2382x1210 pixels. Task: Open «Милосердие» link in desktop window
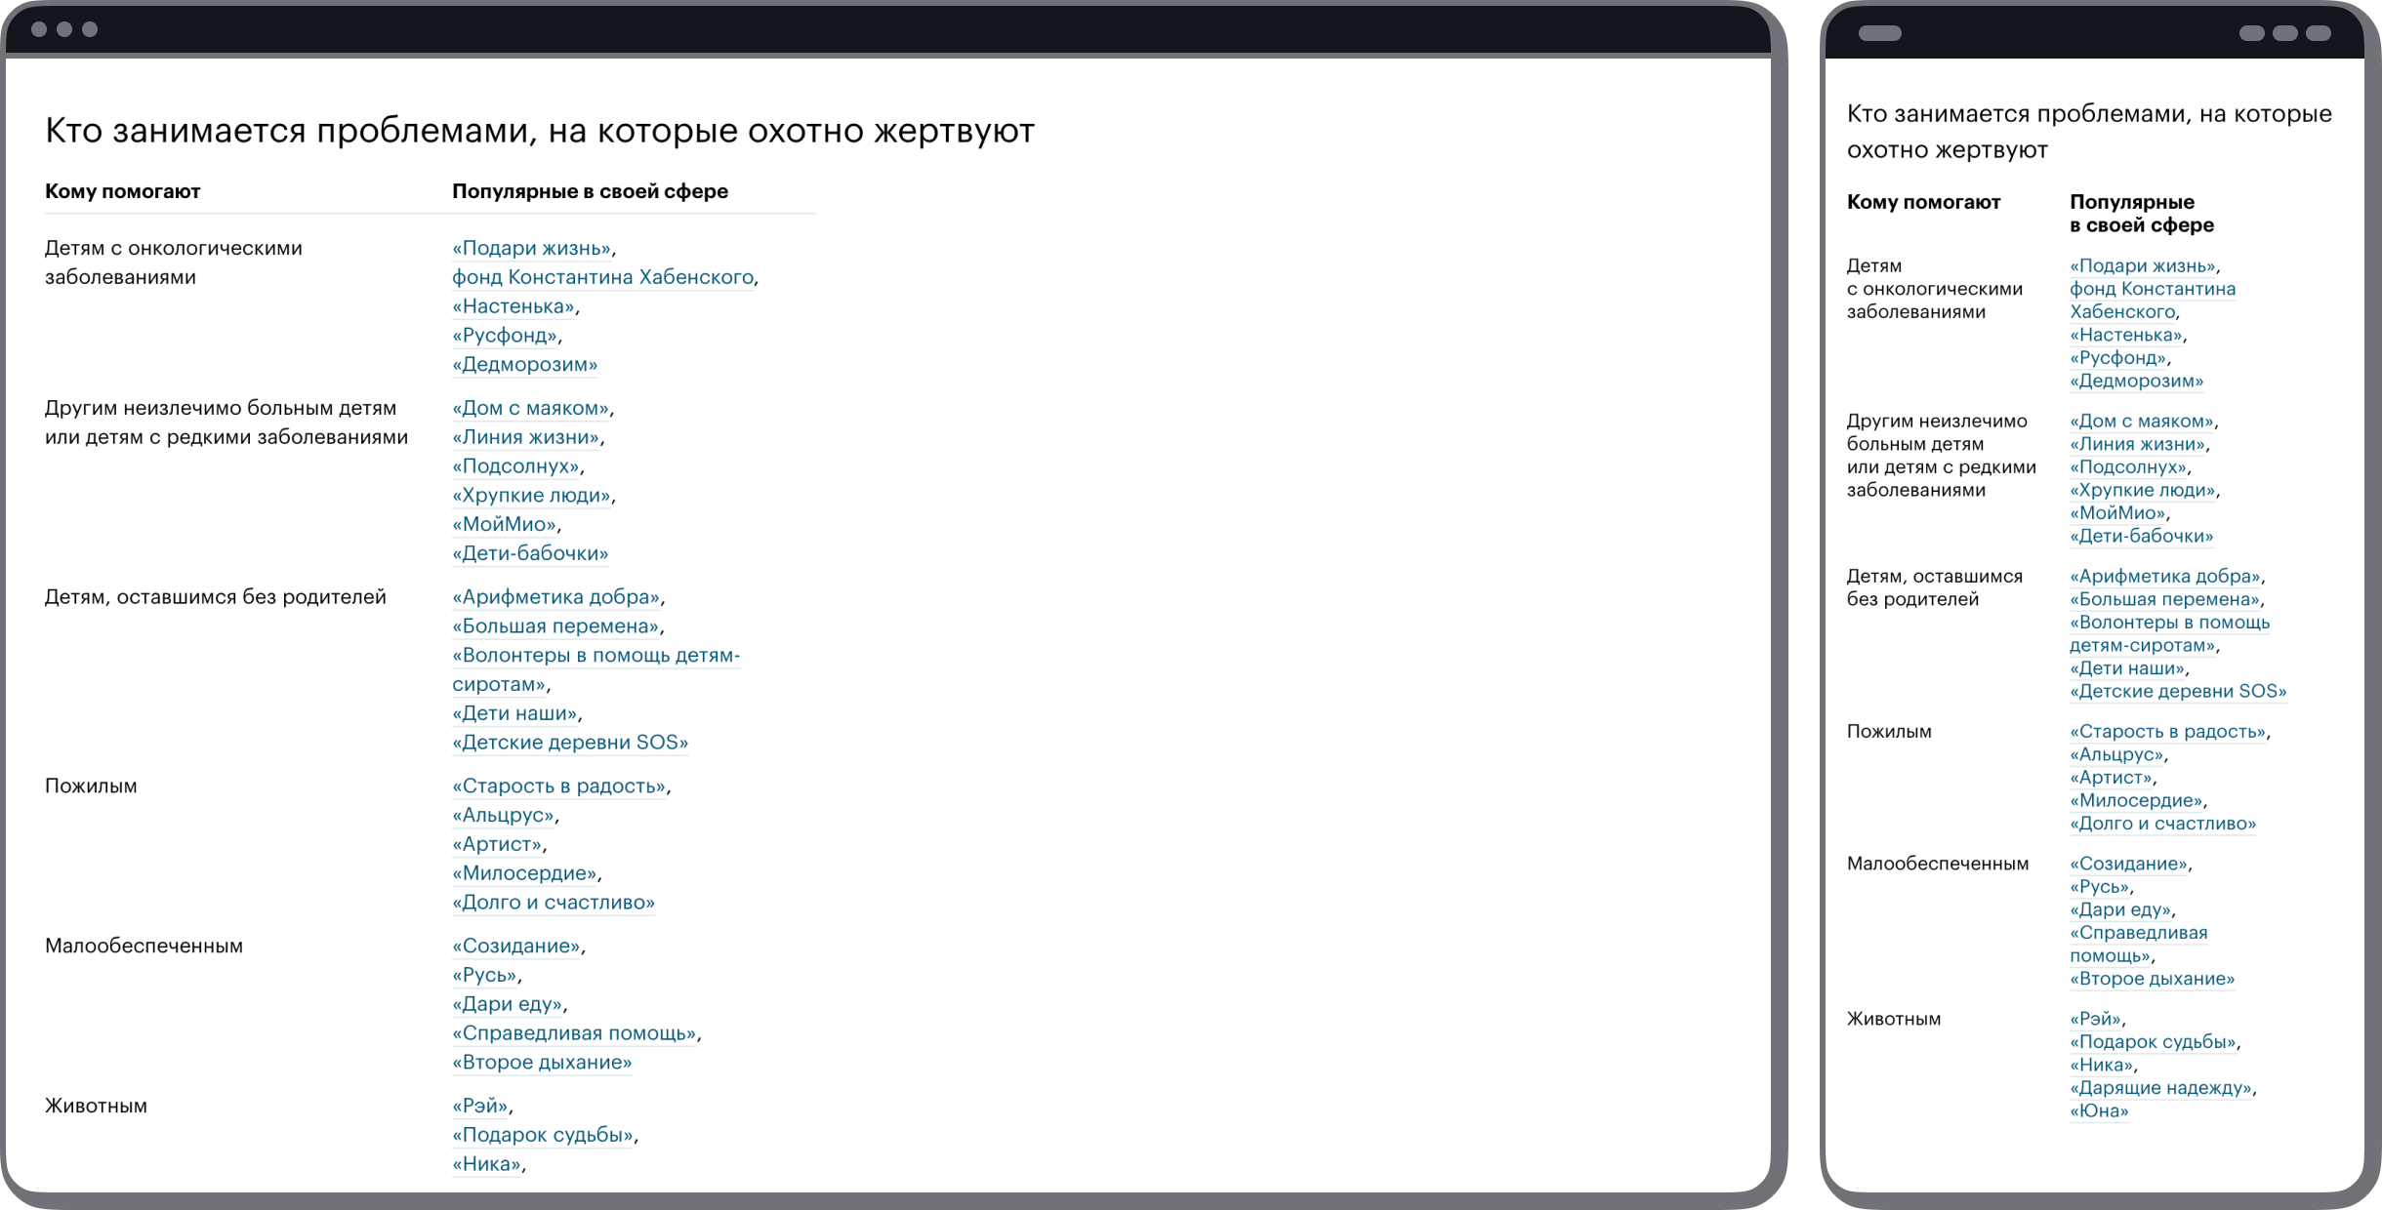(524, 874)
